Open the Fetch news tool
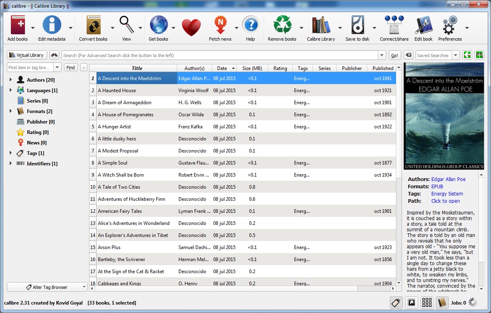 point(220,25)
